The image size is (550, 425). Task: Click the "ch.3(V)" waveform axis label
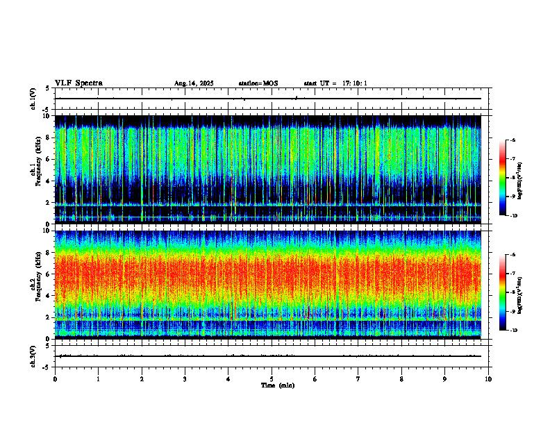point(33,356)
